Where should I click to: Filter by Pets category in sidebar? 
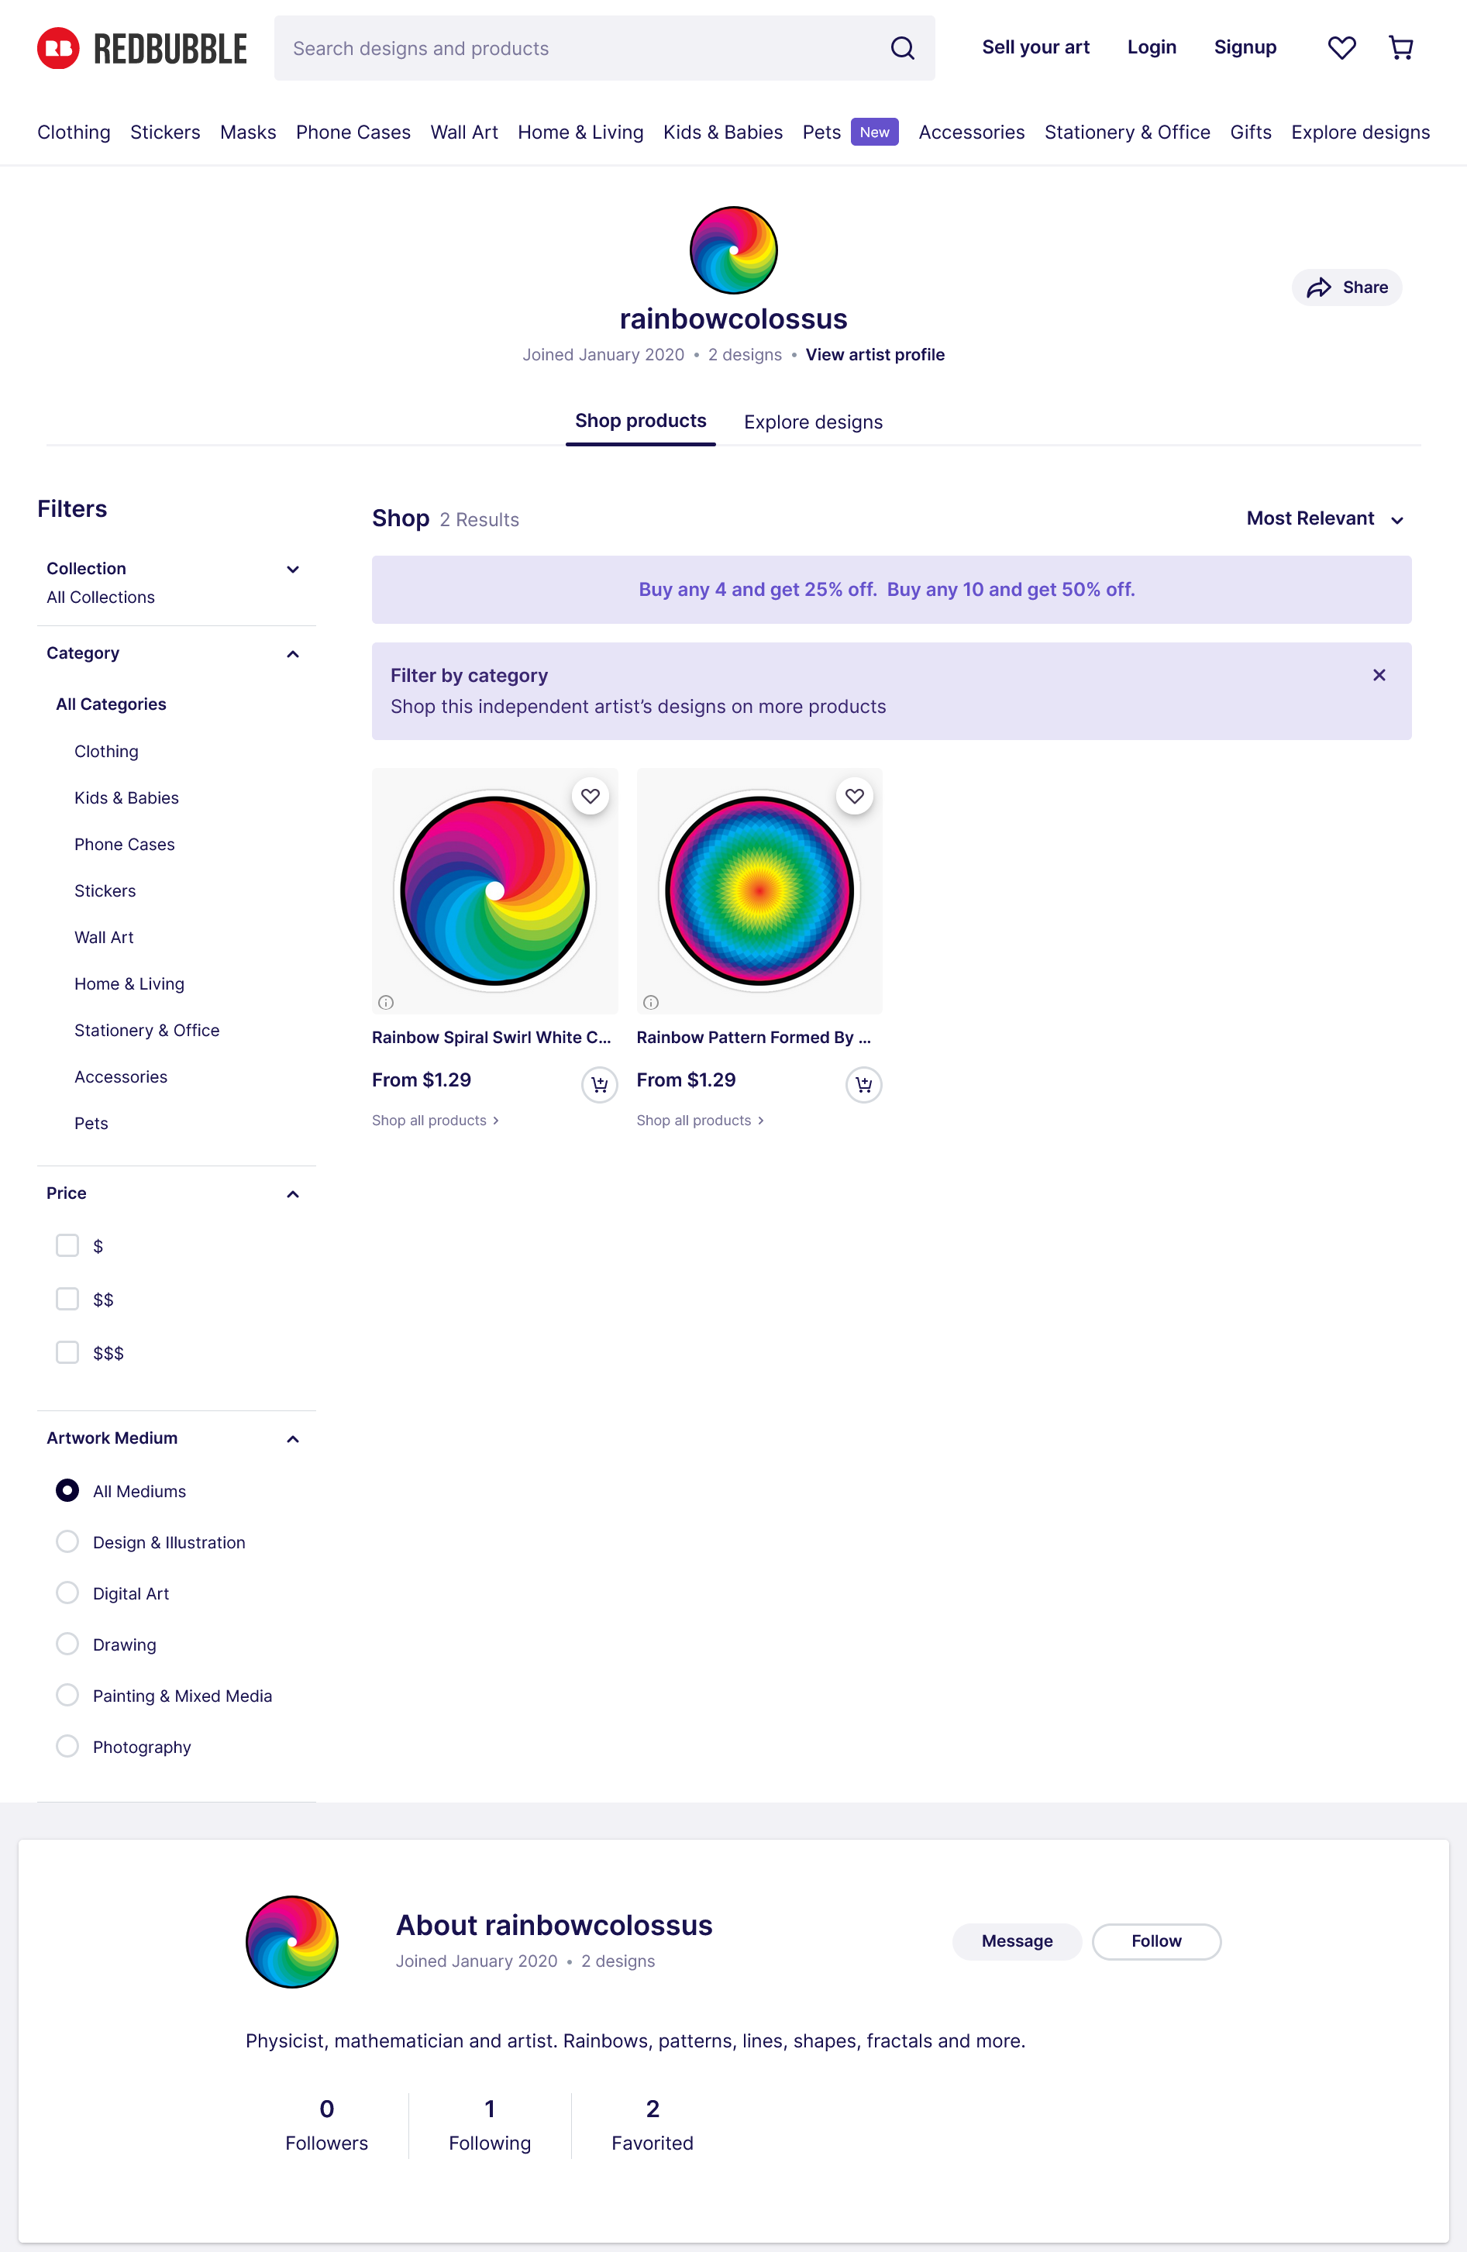tap(91, 1123)
